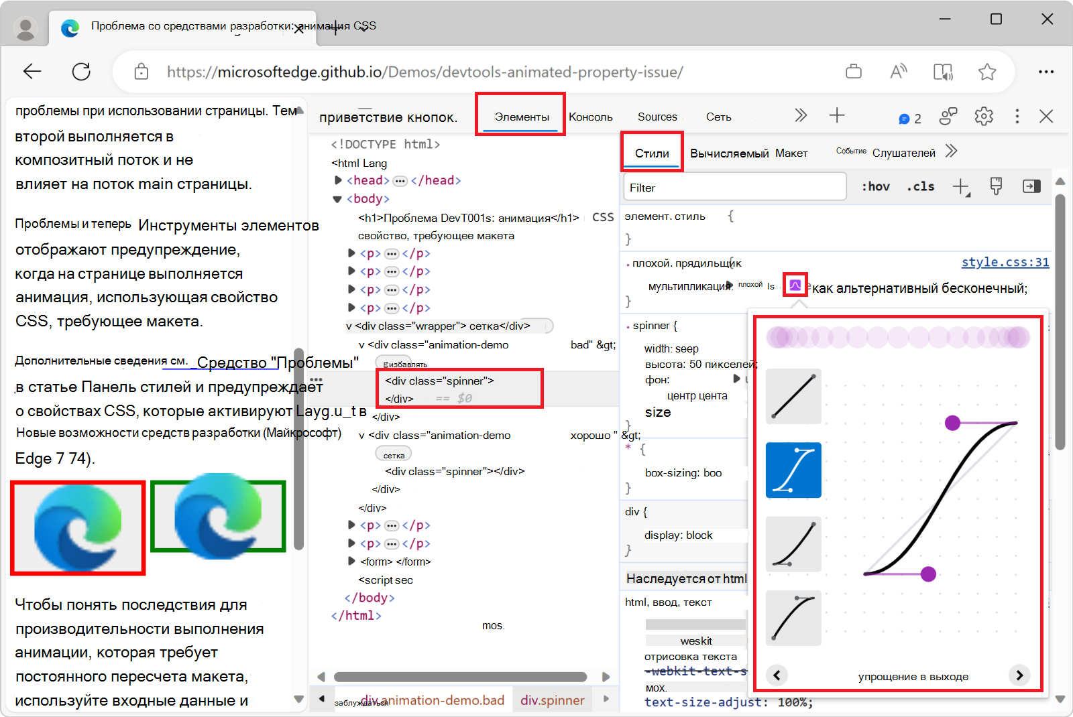The image size is (1073, 717).
Task: Expand the background property triangle
Action: [737, 379]
